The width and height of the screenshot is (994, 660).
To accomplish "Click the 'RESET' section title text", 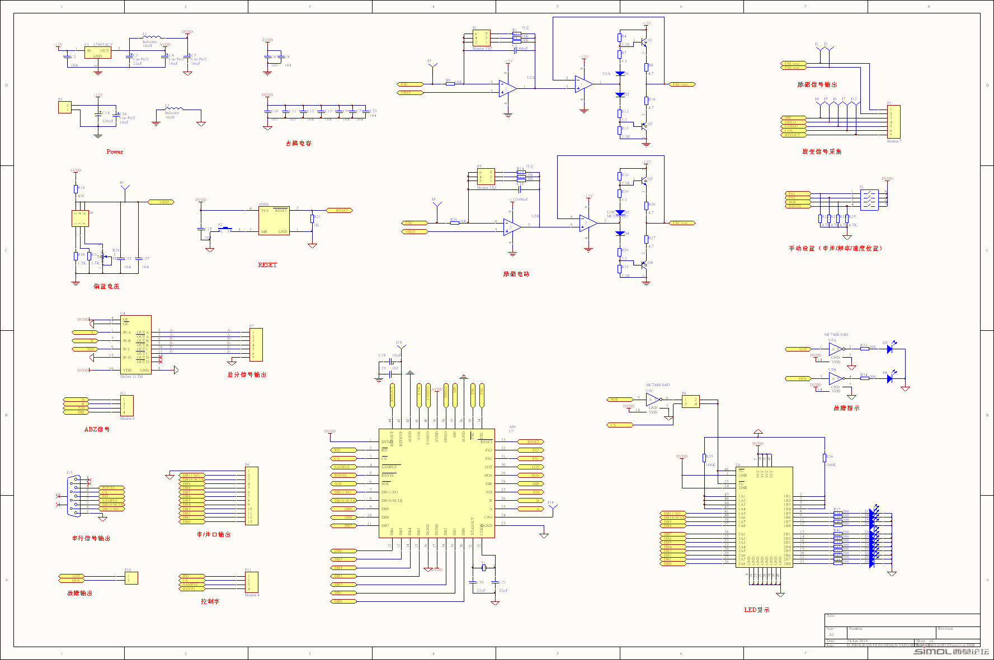I will [267, 265].
